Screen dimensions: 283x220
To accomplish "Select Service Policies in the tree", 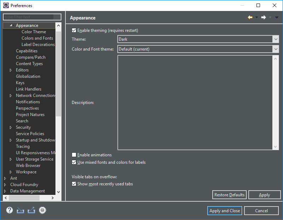I will click(x=30, y=134).
